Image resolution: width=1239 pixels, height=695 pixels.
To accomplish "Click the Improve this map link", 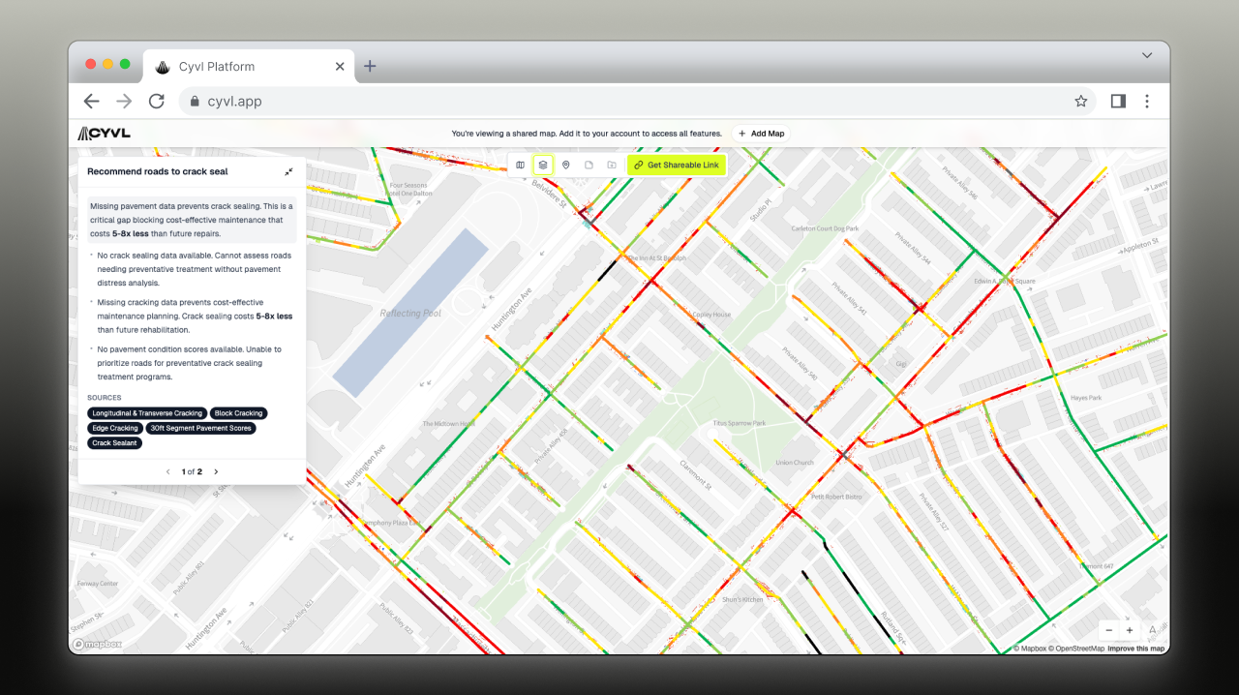I will [x=1137, y=648].
